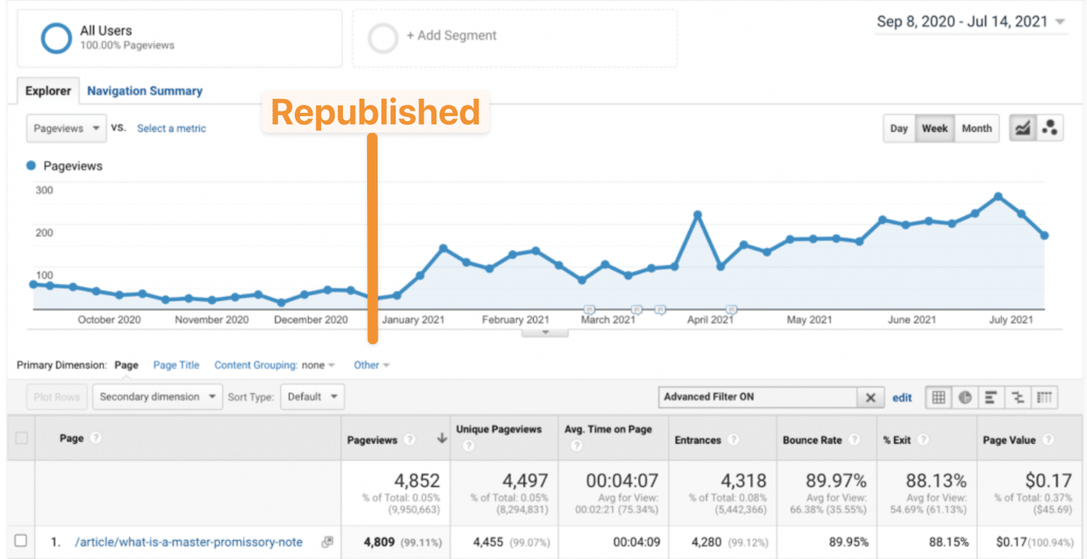Check the master-promissory-note row checkbox
Screen dimensions: 1087x559
[x=21, y=541]
